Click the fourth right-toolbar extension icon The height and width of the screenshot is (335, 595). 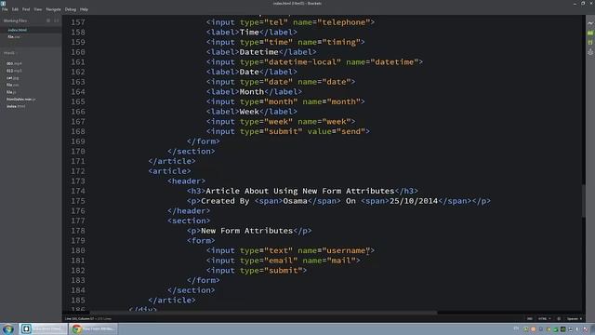[x=590, y=52]
